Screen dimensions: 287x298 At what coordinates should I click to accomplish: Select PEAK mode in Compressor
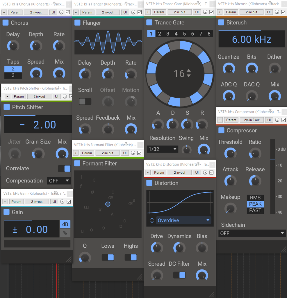[x=255, y=204]
